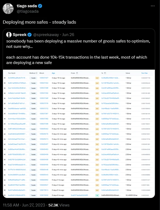Sort by the Age column header

click(53, 73)
